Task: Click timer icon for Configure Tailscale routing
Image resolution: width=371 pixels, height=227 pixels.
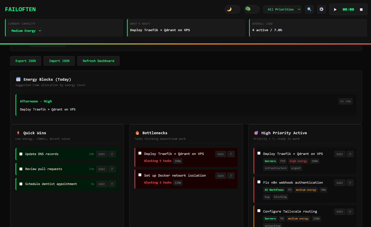Action: 350,212
